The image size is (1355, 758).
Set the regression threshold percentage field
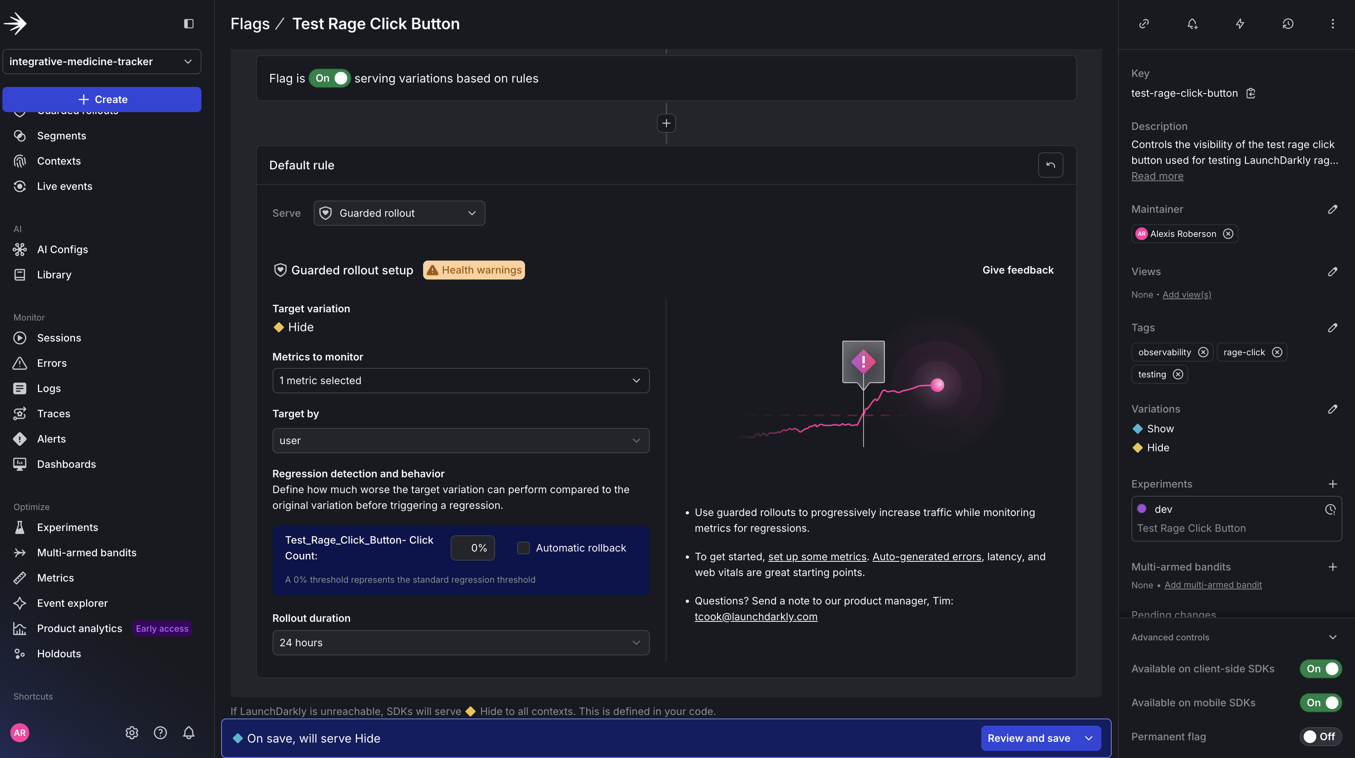(x=472, y=548)
